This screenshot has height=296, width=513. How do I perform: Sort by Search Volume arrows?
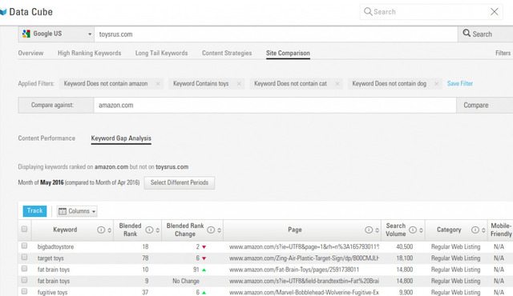(421, 230)
